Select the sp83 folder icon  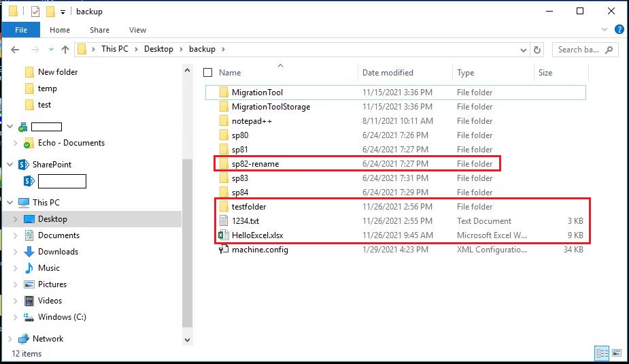[x=224, y=178]
